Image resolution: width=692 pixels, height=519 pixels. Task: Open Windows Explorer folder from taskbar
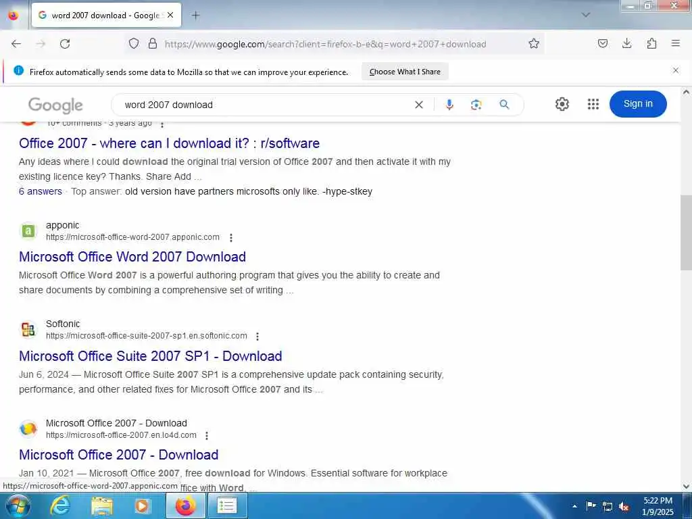point(102,505)
